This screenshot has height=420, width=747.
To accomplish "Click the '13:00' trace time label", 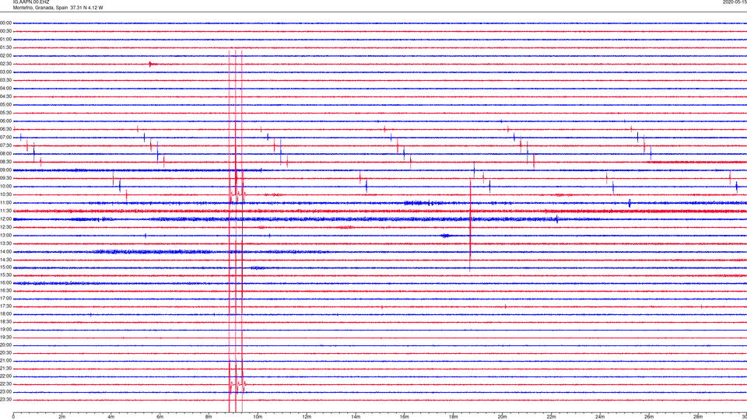I will tap(5, 235).
